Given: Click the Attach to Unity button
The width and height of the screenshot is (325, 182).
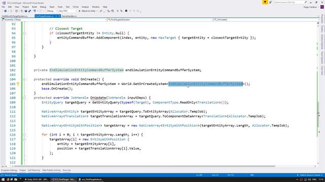Looking at the screenshot, I should [88, 11].
